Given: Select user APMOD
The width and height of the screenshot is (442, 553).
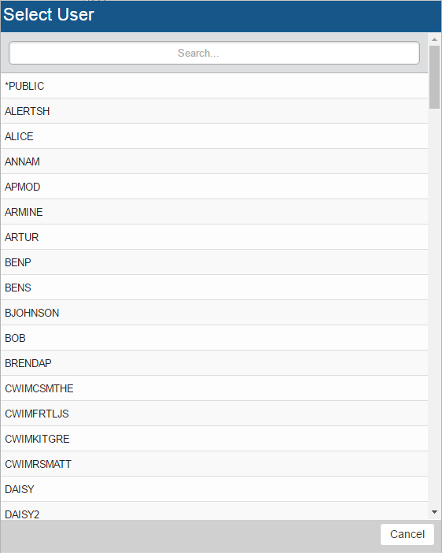Looking at the screenshot, I should [x=214, y=187].
